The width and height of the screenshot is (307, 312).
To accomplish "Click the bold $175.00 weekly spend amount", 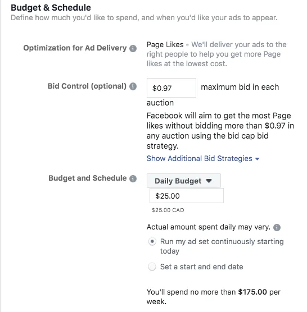I will 252,292.
